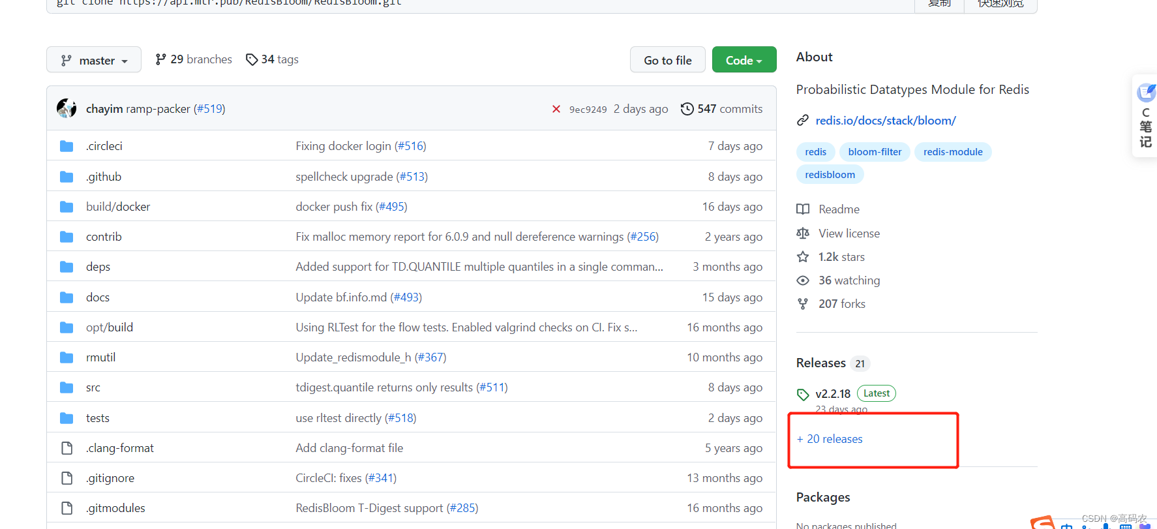Open the opt/build folder
1157x529 pixels.
(110, 327)
